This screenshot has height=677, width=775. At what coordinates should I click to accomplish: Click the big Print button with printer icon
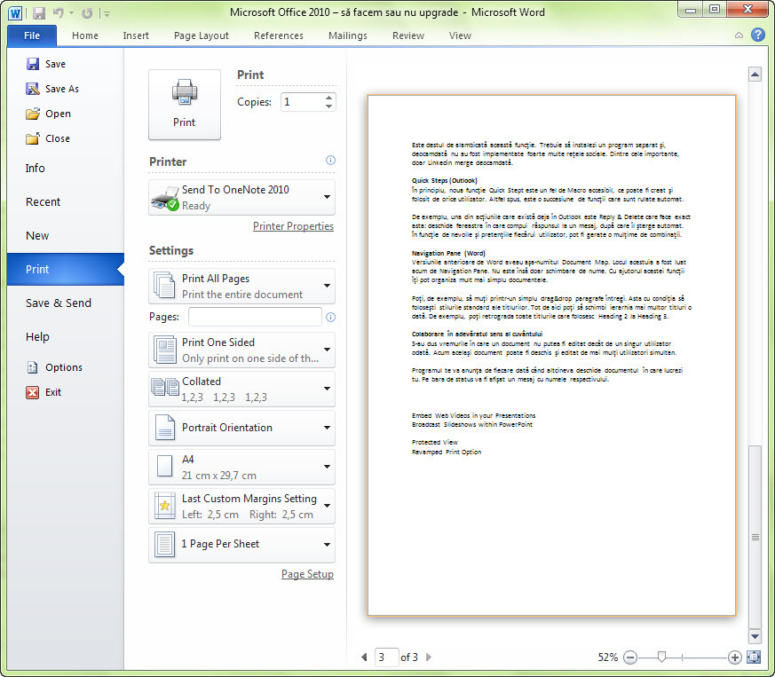point(185,105)
